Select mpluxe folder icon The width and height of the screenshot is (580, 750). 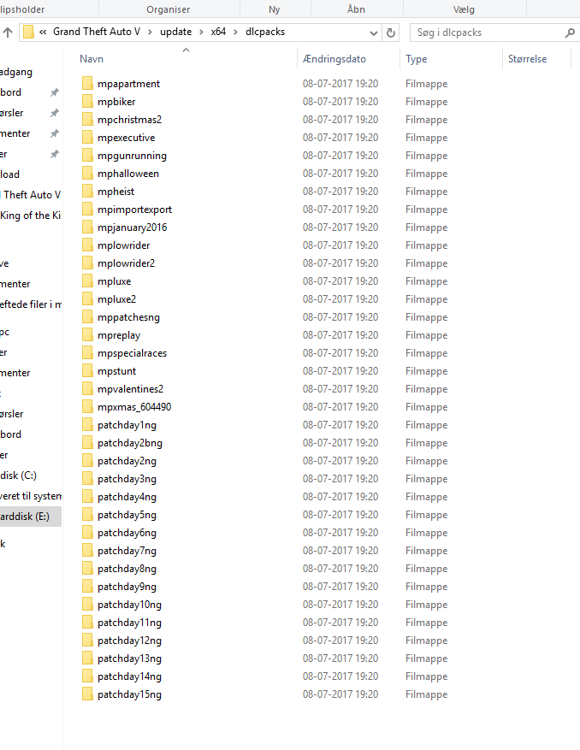87,281
